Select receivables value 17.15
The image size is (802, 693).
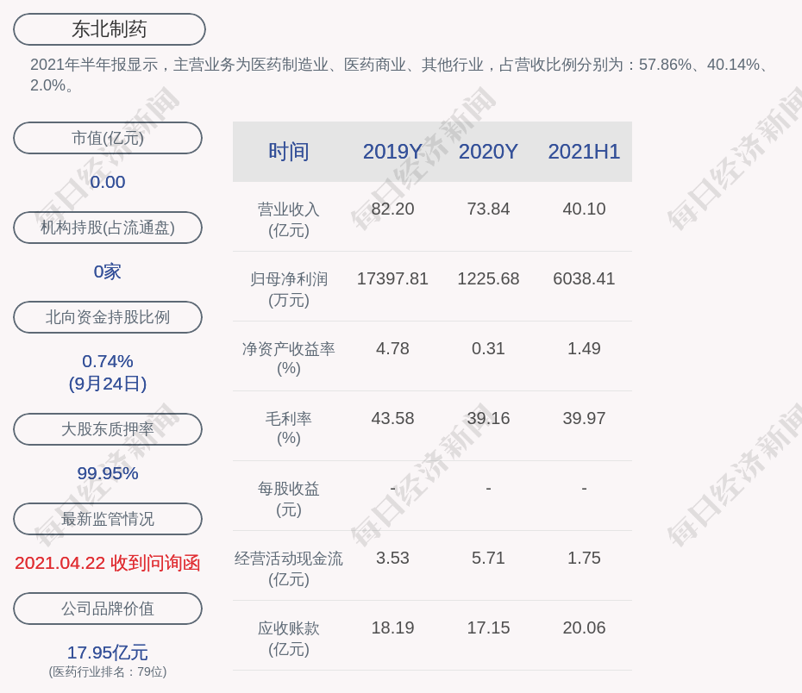click(x=488, y=627)
